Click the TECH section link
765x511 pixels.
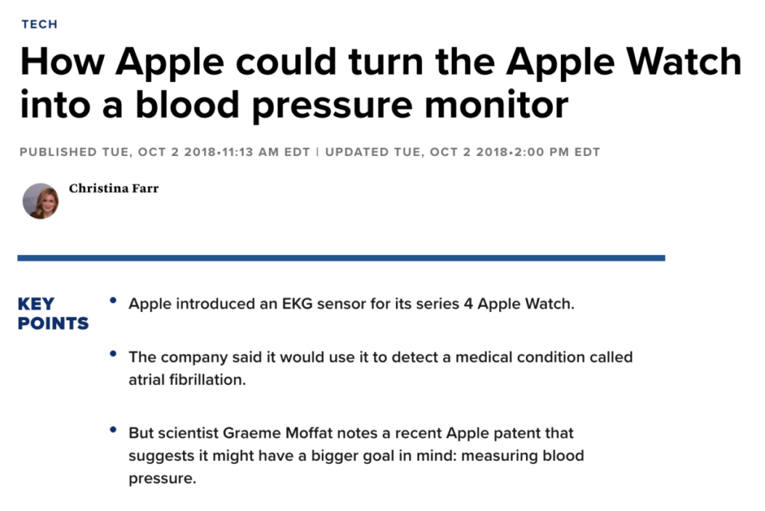pos(39,24)
